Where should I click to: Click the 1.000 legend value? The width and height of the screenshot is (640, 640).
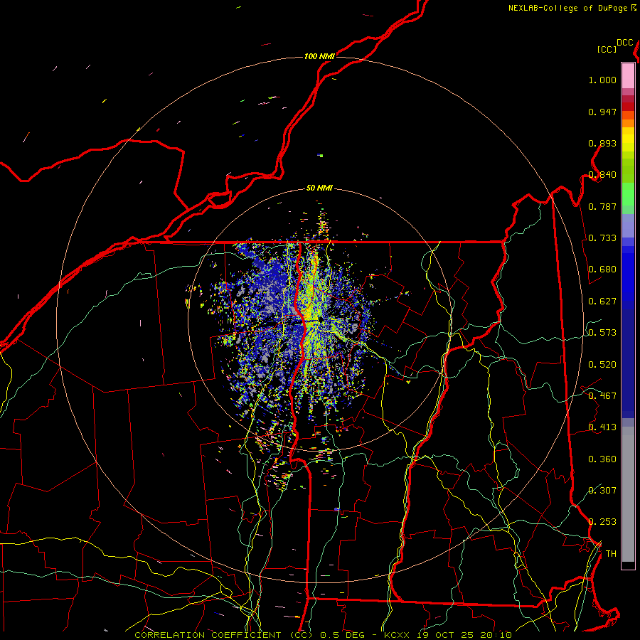pyautogui.click(x=602, y=80)
